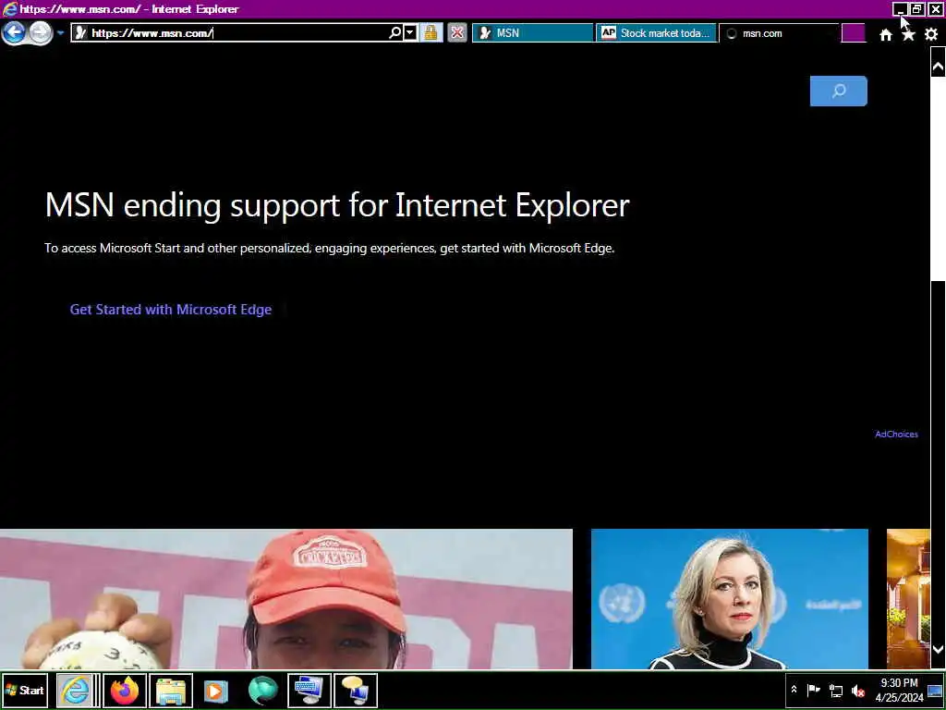Viewport: 946px width, 710px height.
Task: Expand the address bar autocomplete dropdown
Action: pos(410,33)
